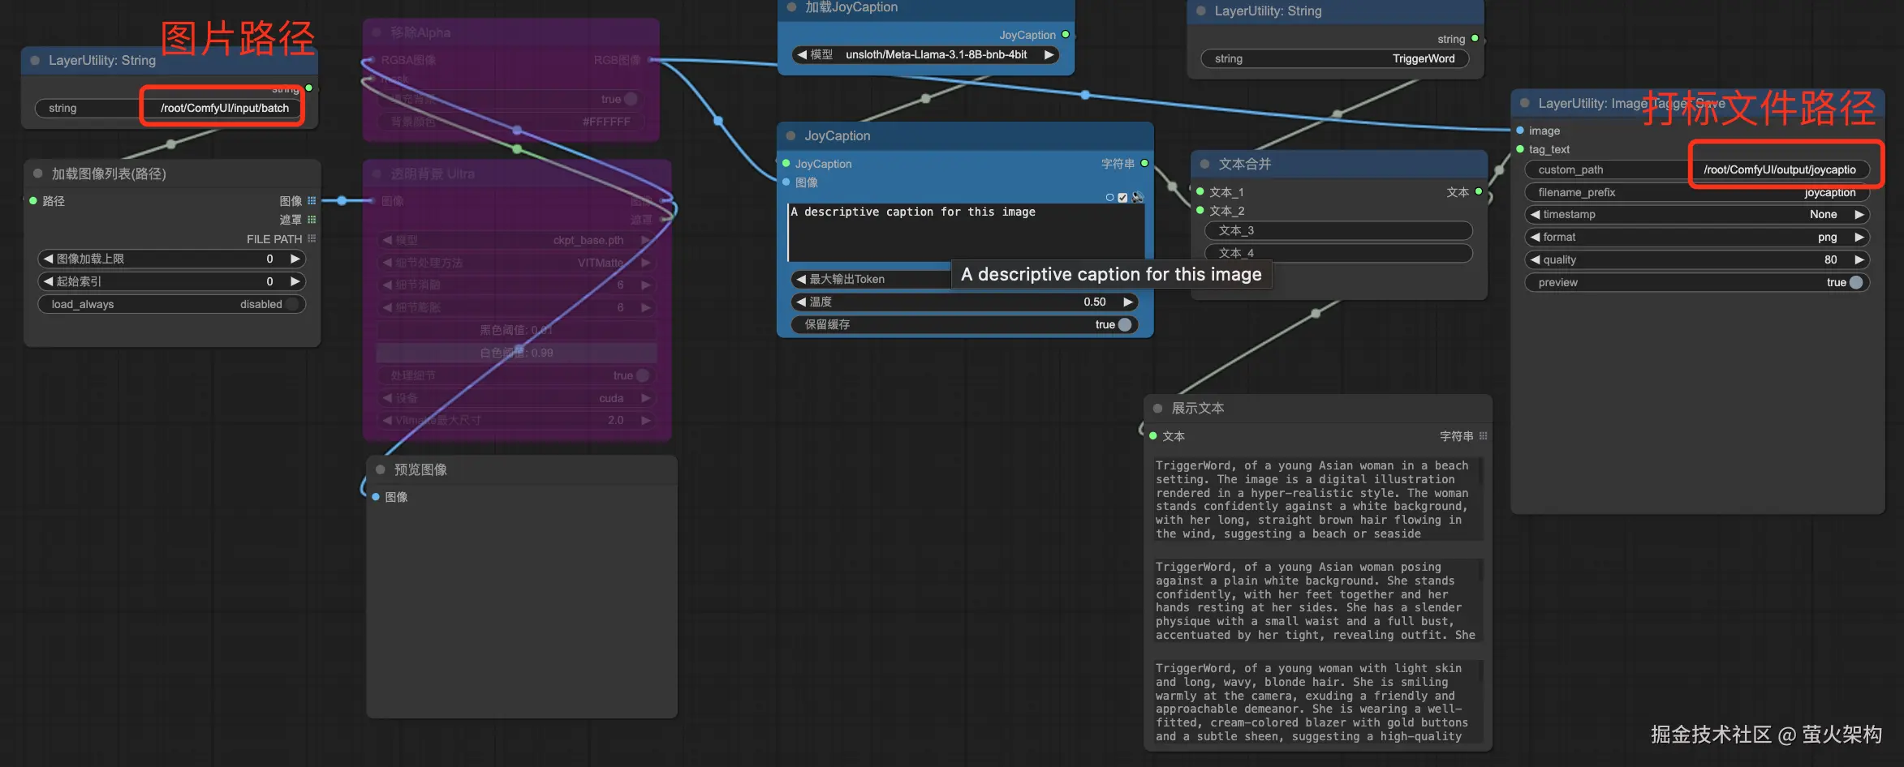The height and width of the screenshot is (767, 1904).
Task: Edit the custom_path output field
Action: tap(1697, 169)
